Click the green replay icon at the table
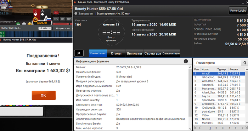Screen dimensions: 248x131 click(x=18, y=24)
